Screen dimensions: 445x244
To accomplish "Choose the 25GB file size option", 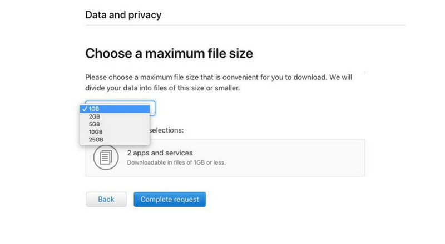I will tap(96, 140).
